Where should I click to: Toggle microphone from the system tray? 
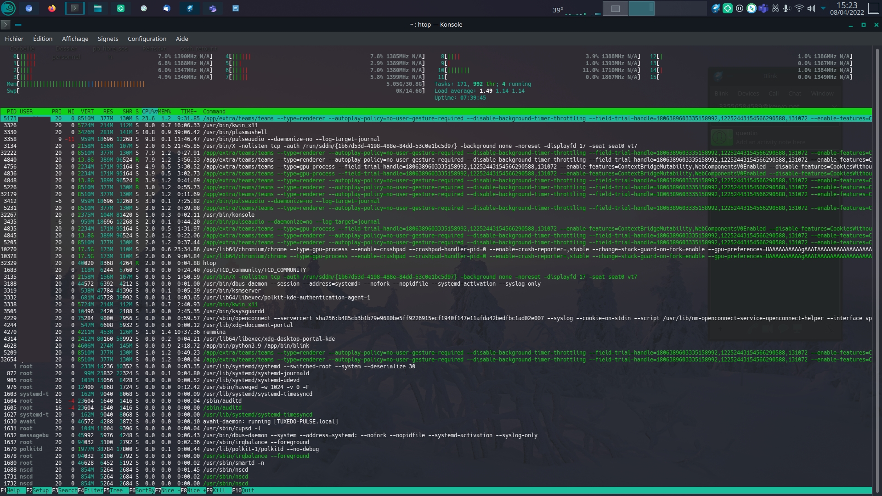[787, 8]
